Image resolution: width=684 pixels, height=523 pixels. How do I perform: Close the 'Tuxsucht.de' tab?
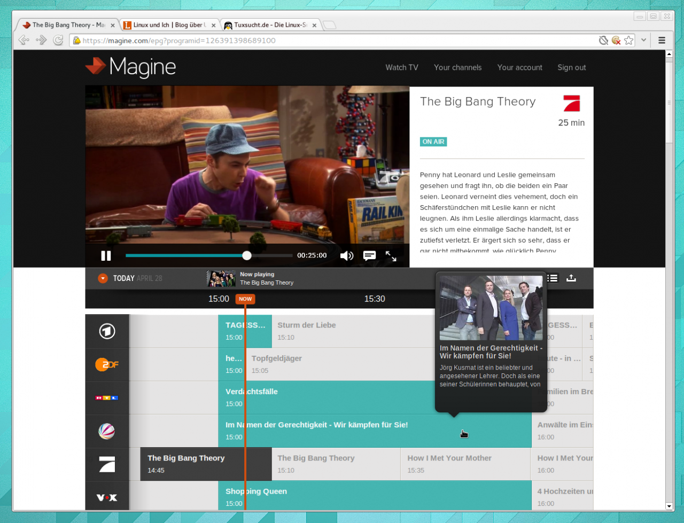pyautogui.click(x=314, y=25)
